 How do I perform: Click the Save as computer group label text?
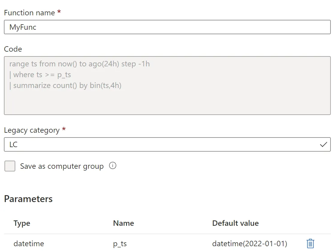62,166
